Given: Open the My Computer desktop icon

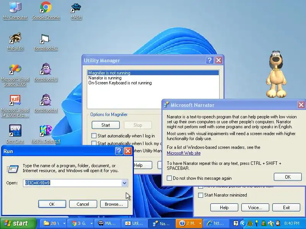Looking at the screenshot, I should (15, 10).
